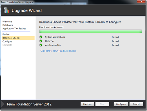Cancel the upgrade wizard
Screen dimensions: 147x111
click(x=136, y=104)
